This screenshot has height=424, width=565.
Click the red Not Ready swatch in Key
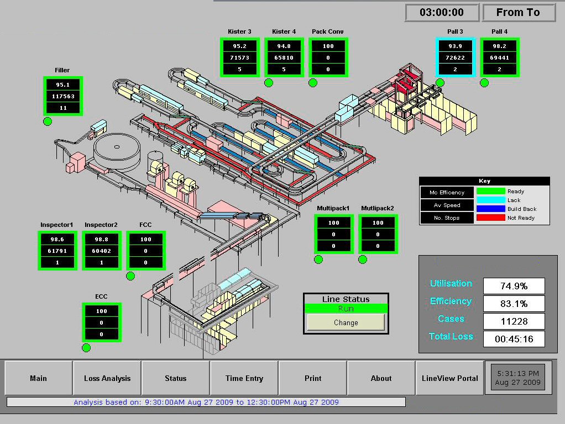(x=491, y=218)
